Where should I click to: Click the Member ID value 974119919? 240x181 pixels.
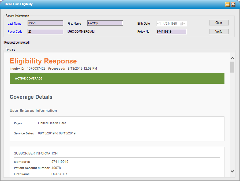(x=60, y=162)
